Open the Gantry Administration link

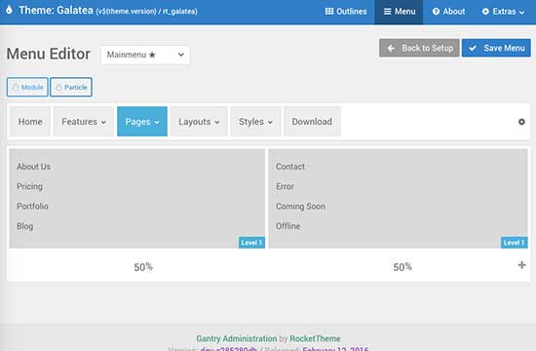pos(237,338)
